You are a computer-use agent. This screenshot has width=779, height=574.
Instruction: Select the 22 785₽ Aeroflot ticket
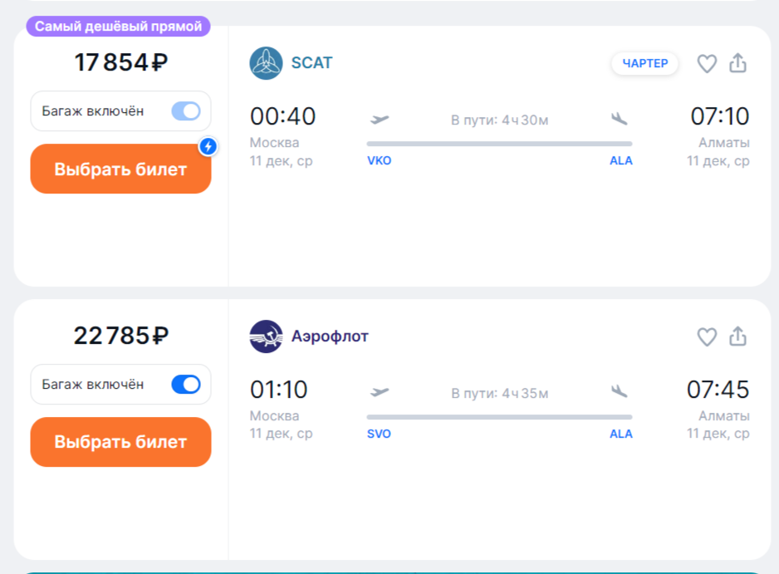(x=120, y=442)
